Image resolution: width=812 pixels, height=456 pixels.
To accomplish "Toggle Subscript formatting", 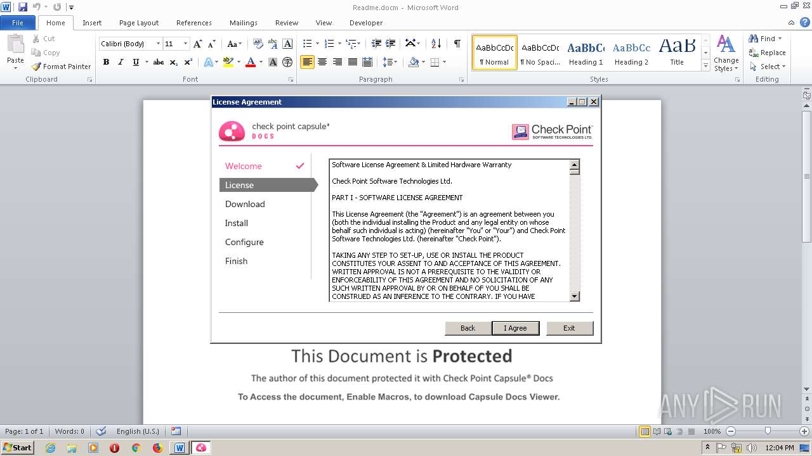I will 173,62.
